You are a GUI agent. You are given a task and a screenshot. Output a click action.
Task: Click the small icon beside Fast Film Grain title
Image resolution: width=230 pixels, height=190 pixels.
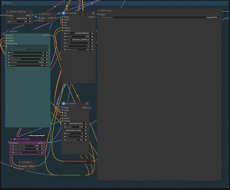[15, 139]
